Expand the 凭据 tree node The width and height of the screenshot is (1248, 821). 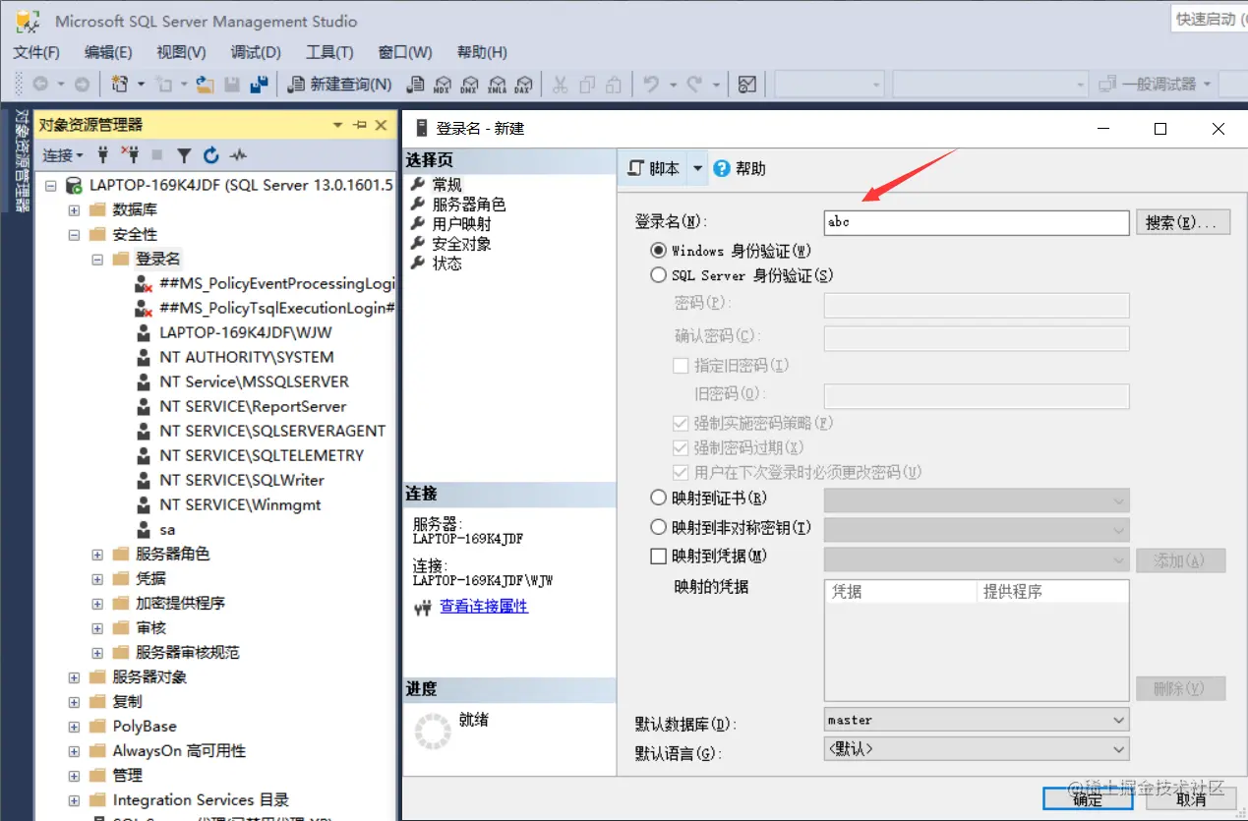pos(97,578)
